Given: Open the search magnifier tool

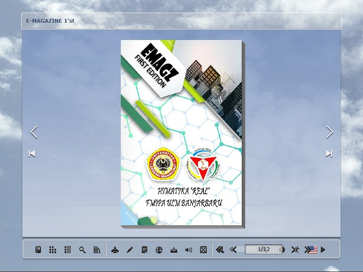Looking at the screenshot, I should point(82,250).
